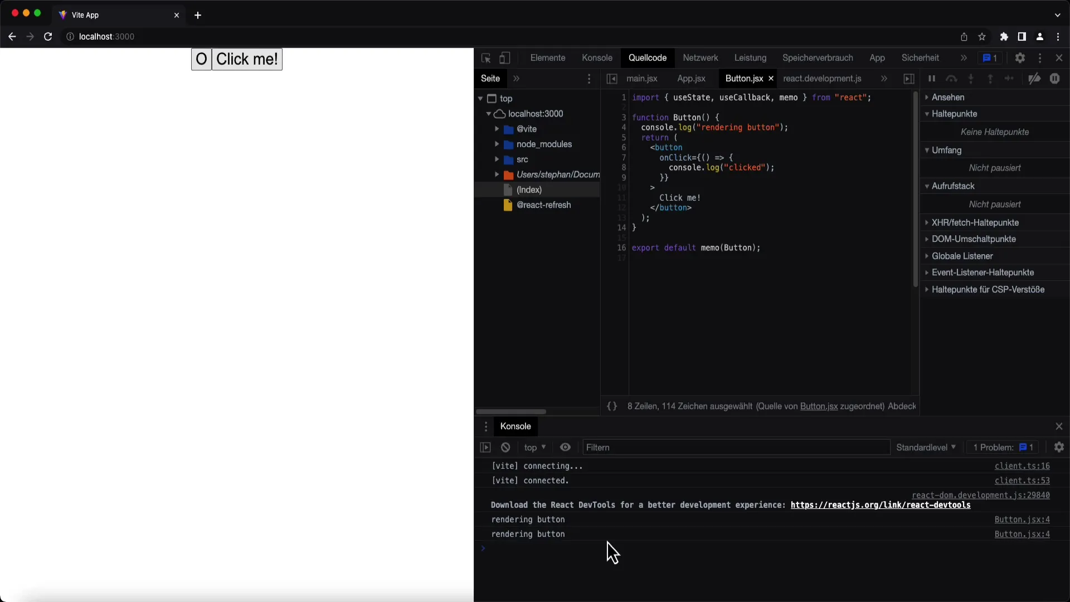
Task: Click the clear console icon
Action: [x=505, y=447]
